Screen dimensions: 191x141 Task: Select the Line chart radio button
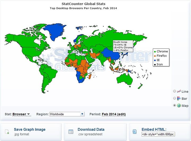click(x=175, y=91)
